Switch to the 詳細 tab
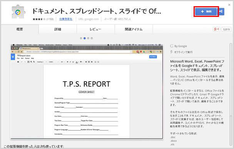Screen dimensions: 234x149 [58, 29]
